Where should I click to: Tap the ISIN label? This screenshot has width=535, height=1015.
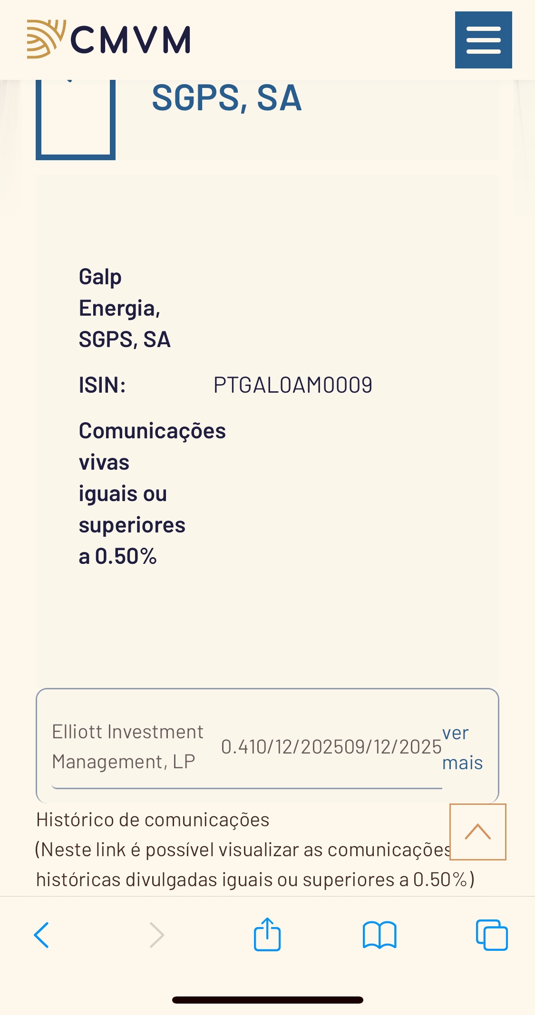click(x=102, y=385)
